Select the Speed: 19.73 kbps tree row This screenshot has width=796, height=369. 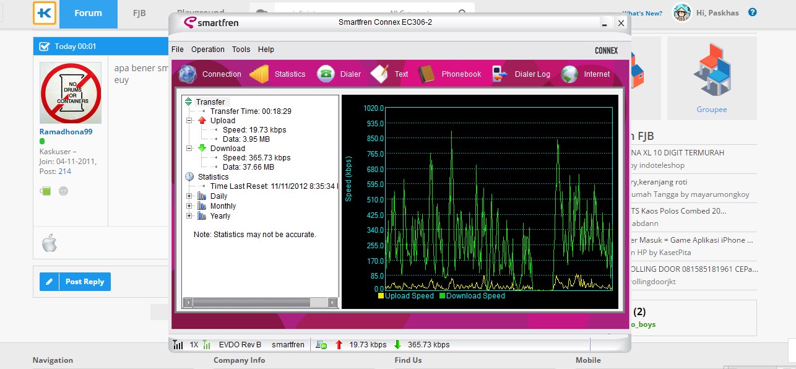pyautogui.click(x=254, y=130)
